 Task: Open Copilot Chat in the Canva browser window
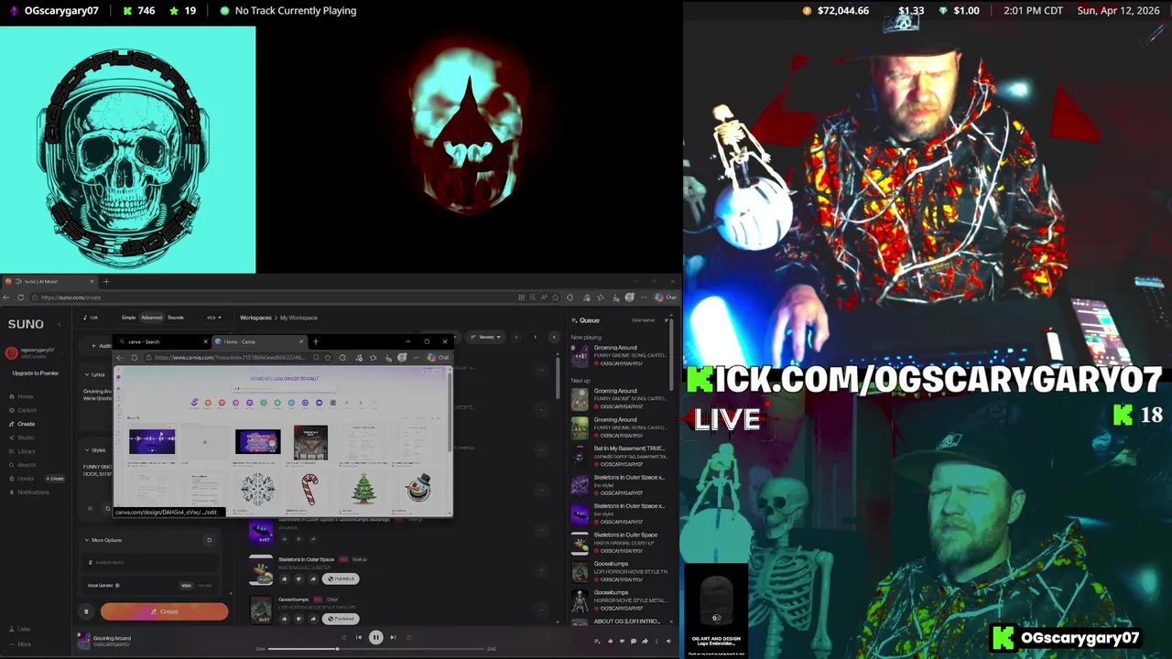coord(439,357)
